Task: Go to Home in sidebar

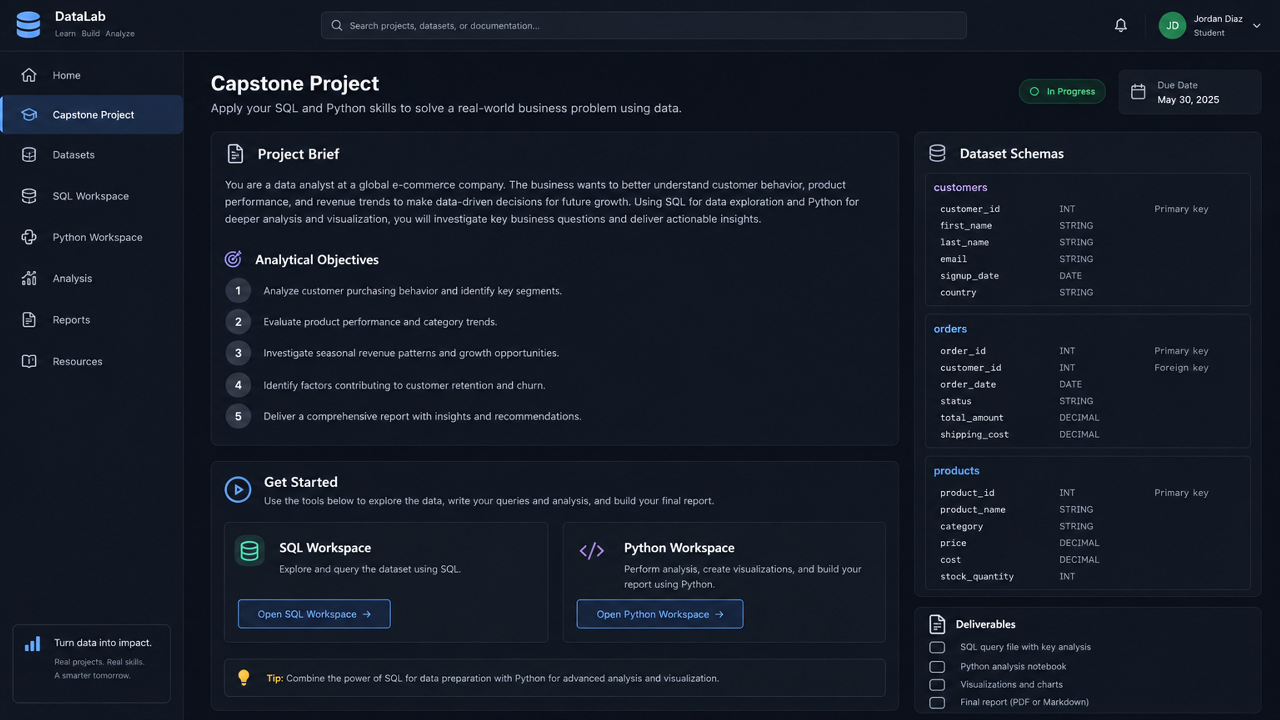Action: 92,75
